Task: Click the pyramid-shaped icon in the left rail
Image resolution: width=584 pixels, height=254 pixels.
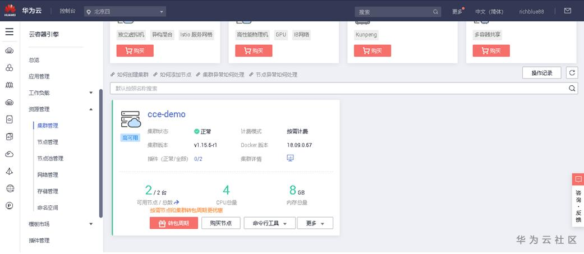Action: click(10, 172)
